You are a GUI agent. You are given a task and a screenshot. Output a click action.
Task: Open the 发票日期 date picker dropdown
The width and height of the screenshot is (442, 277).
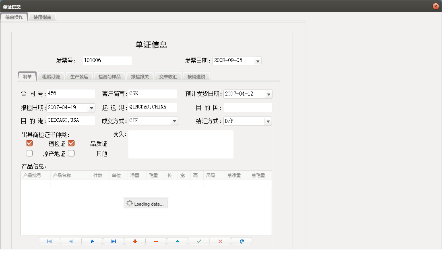tap(258, 60)
